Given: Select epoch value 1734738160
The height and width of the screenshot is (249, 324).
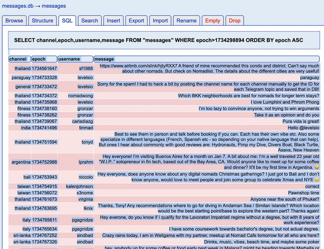Looking at the screenshot, I should 44,109.
